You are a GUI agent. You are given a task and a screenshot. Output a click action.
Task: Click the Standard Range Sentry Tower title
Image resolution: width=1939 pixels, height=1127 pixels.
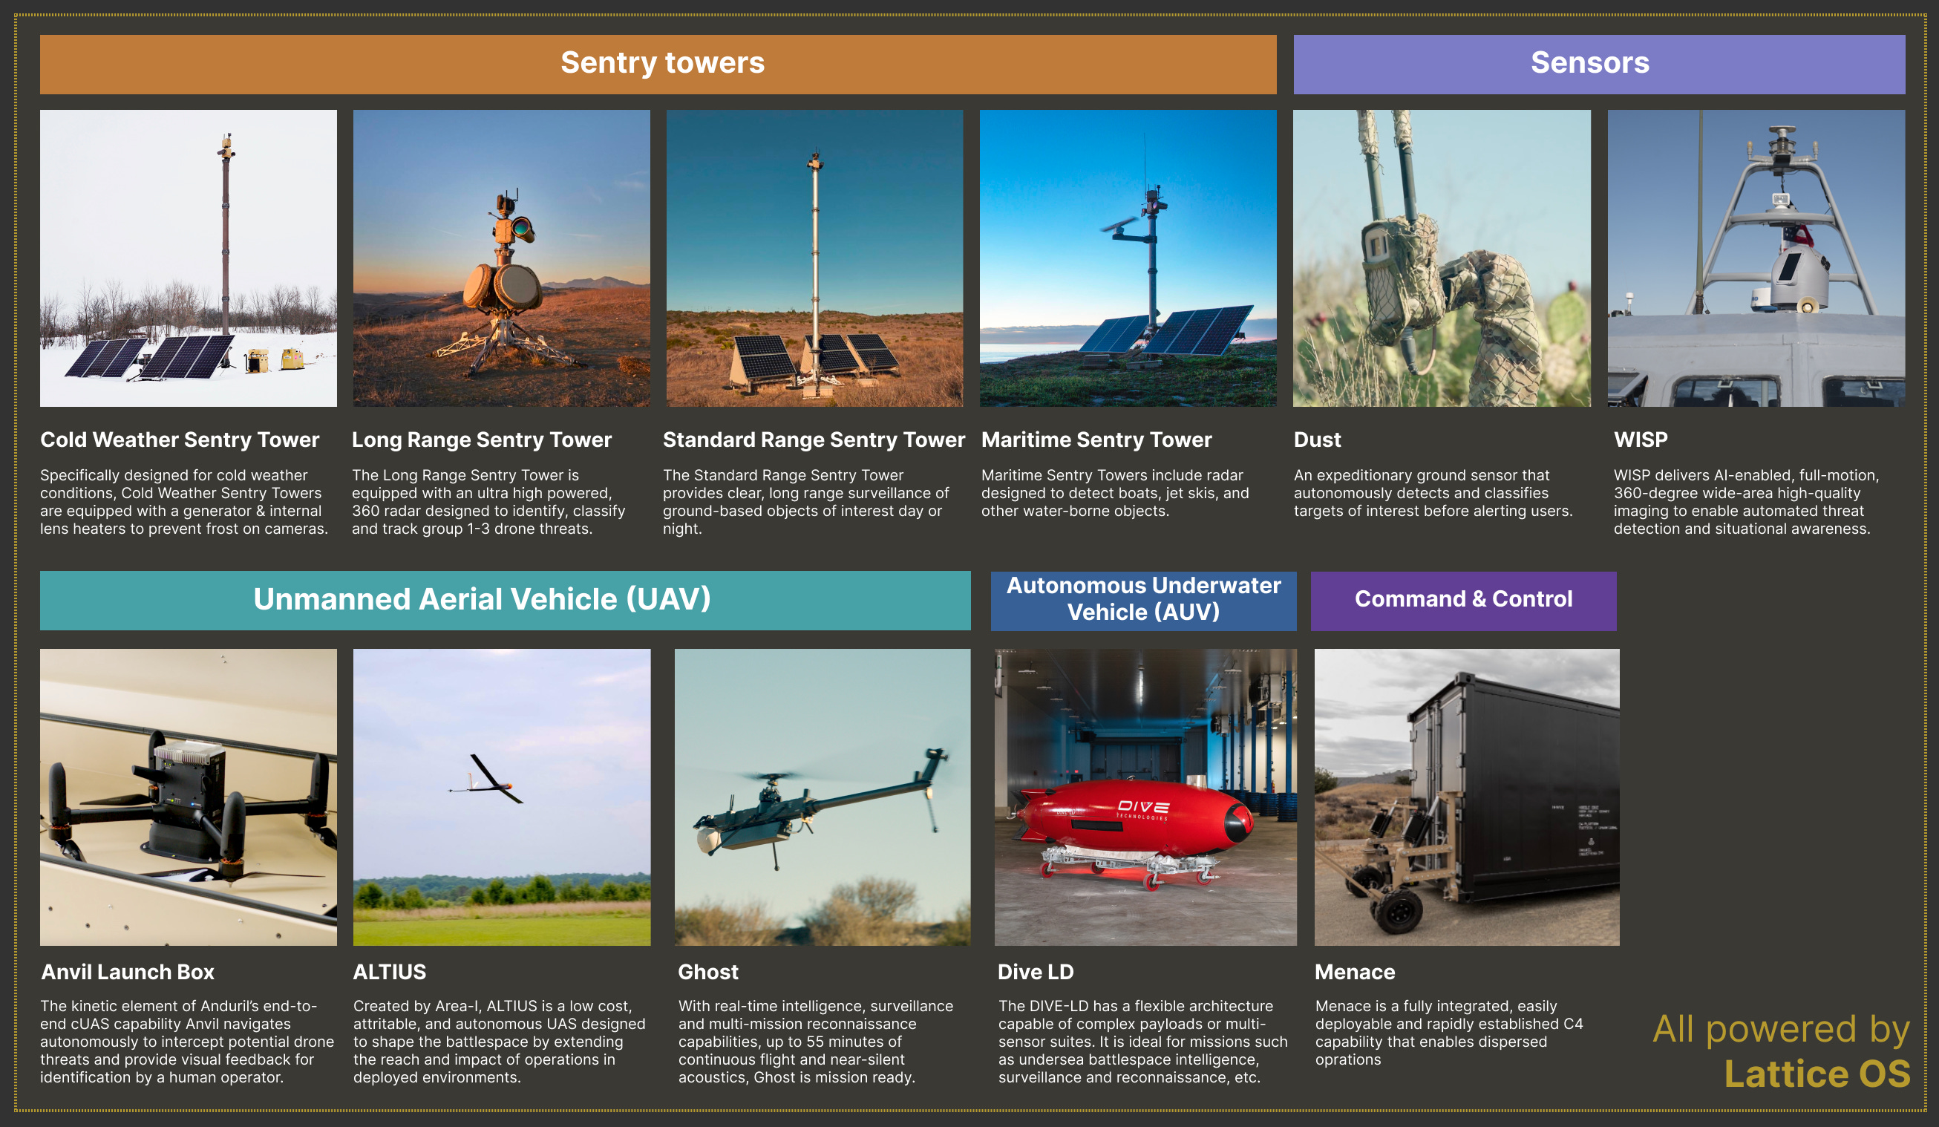(x=814, y=440)
